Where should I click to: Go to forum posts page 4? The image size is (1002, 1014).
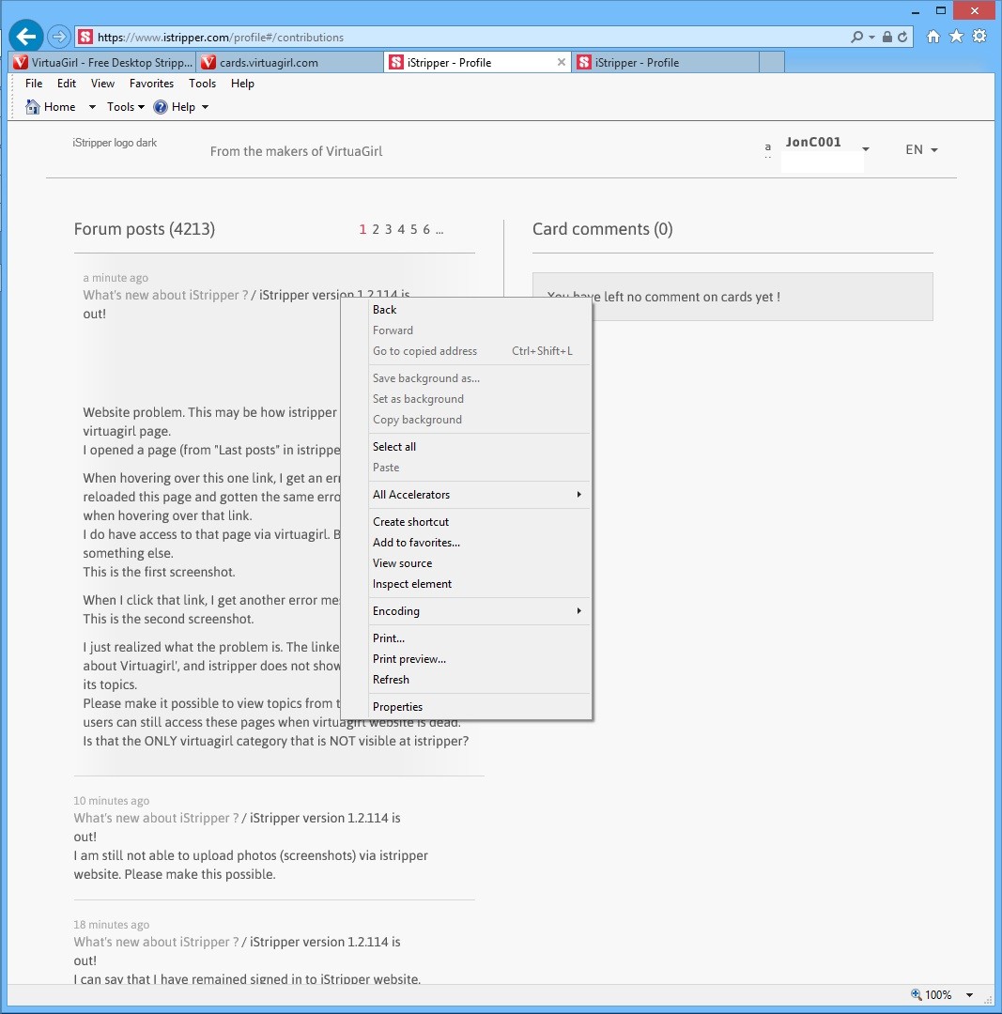coord(401,230)
